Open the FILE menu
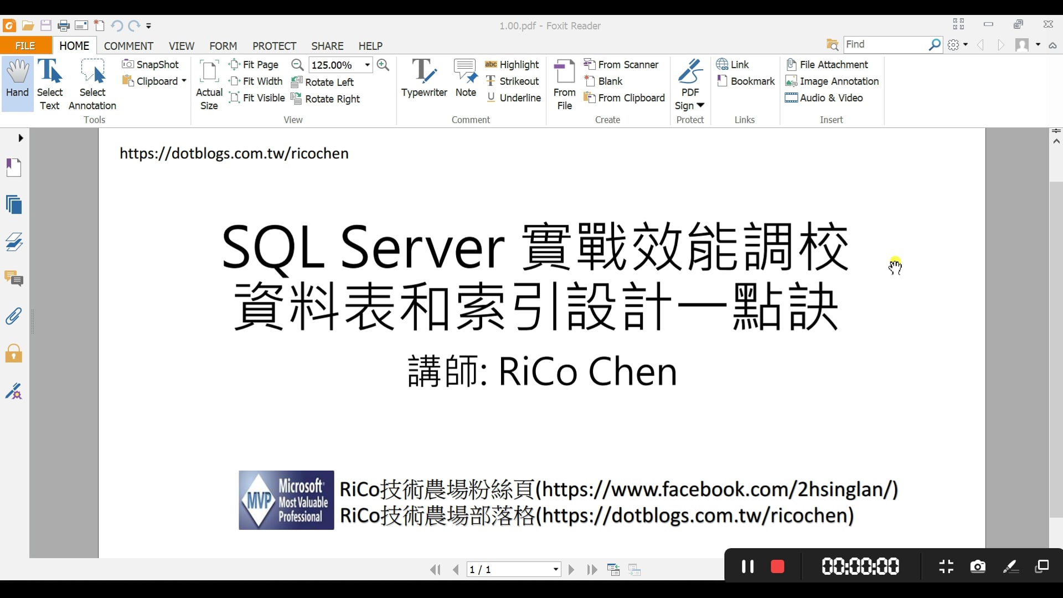 (x=25, y=46)
